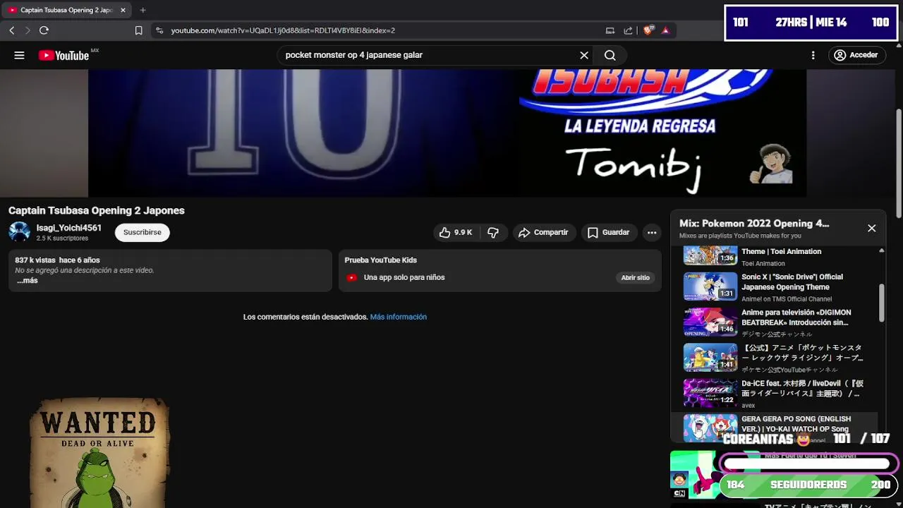Screen dimensions: 903x508
Task: Open a new browser tab
Action: tap(143, 10)
